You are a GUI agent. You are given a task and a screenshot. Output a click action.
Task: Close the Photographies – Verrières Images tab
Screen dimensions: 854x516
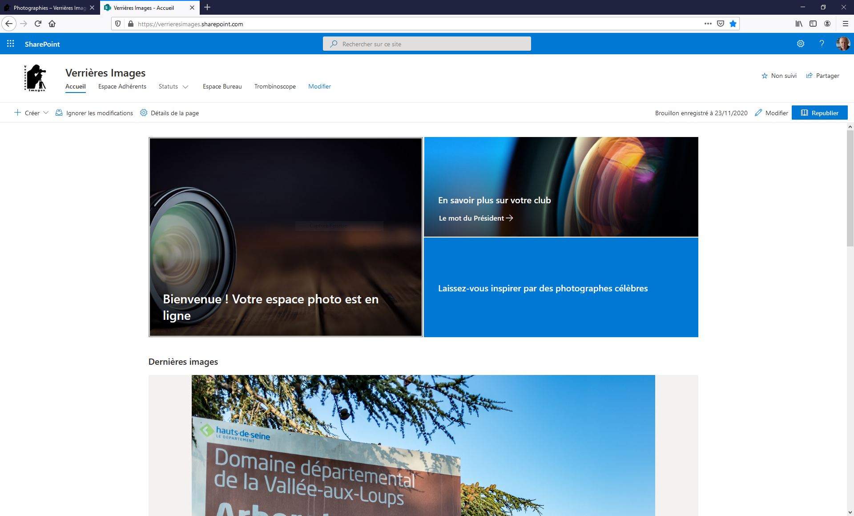92,8
